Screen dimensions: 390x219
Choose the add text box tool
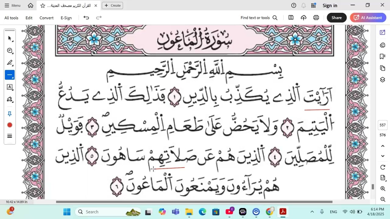coord(10,87)
